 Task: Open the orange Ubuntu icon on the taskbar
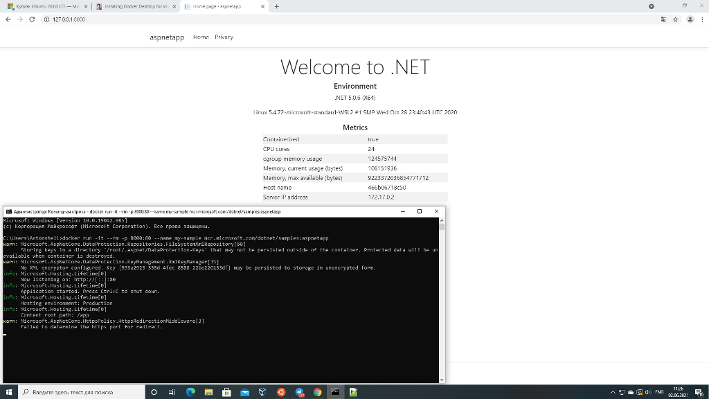[281, 392]
